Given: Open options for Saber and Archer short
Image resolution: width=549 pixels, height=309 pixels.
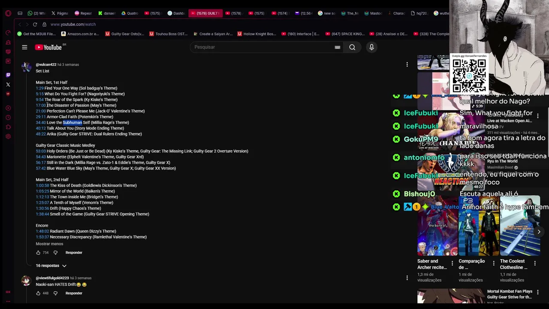Looking at the screenshot, I should point(452,264).
